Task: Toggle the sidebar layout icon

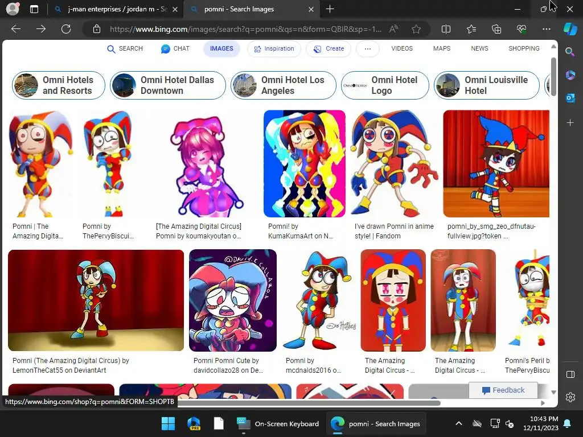Action: (x=570, y=374)
